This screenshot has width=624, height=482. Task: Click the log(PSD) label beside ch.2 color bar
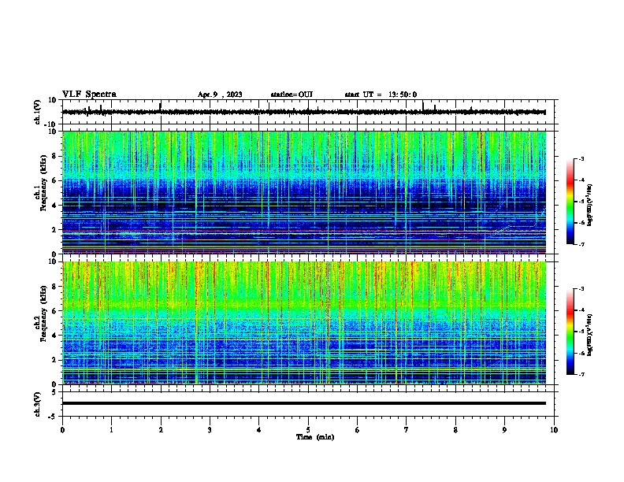coord(590,335)
